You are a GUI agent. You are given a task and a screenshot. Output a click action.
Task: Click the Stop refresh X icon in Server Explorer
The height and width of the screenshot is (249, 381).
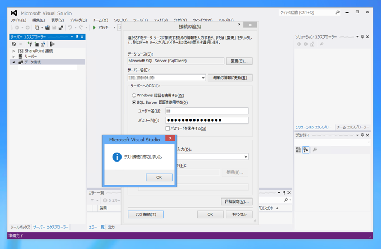coord(20,44)
